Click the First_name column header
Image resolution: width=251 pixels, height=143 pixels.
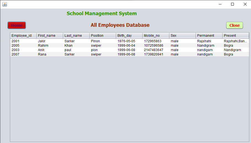point(50,36)
